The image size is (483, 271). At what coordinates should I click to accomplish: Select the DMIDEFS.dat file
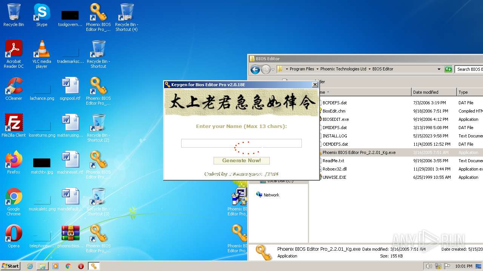coord(335,128)
